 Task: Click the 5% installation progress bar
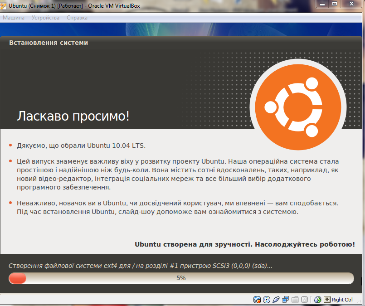[181, 278]
